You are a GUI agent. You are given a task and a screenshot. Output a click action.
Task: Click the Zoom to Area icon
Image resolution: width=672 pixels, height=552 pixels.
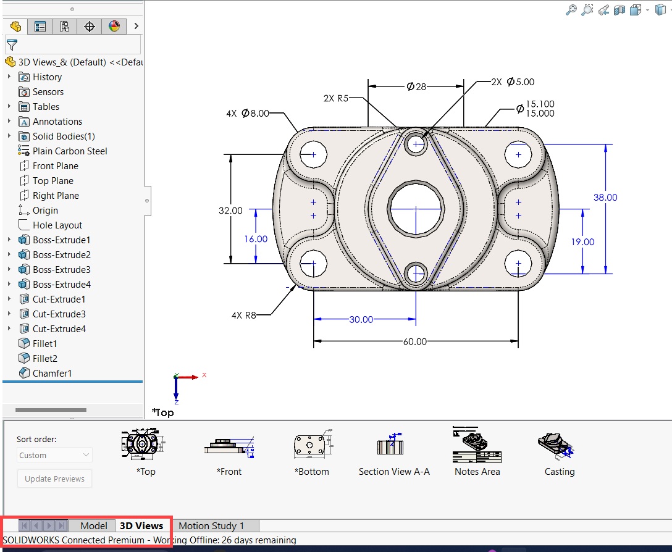click(x=587, y=10)
